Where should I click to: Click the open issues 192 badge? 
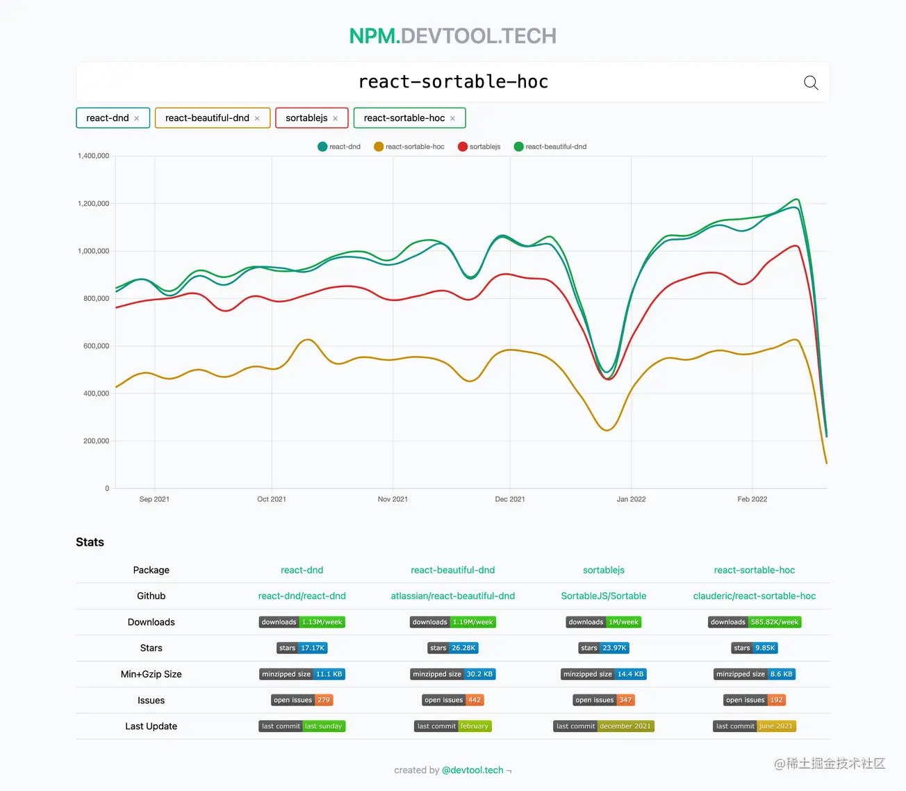(755, 700)
